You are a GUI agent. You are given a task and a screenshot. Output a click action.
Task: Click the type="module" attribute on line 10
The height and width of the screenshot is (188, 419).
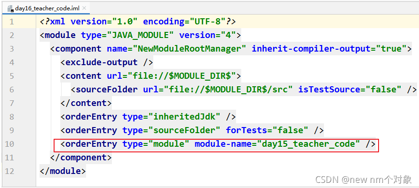coord(156,144)
